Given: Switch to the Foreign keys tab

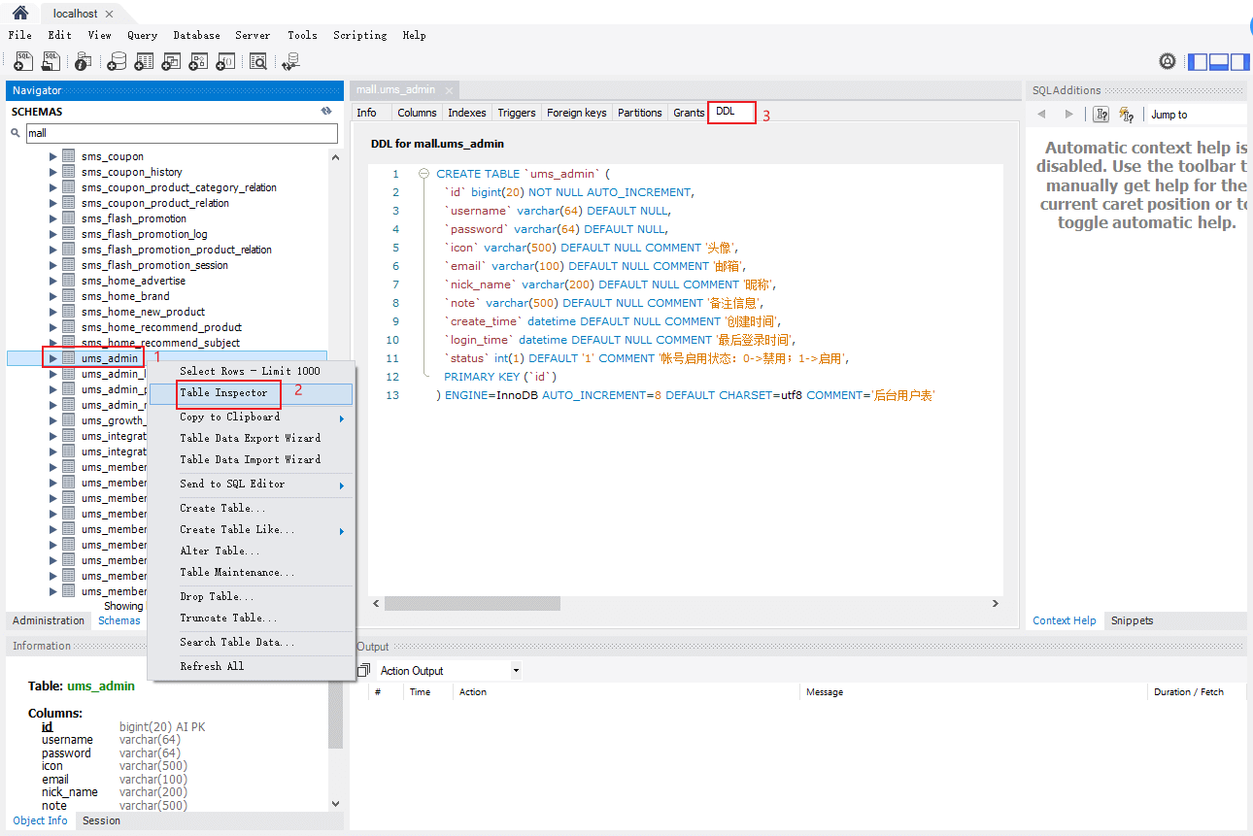Looking at the screenshot, I should coord(576,113).
